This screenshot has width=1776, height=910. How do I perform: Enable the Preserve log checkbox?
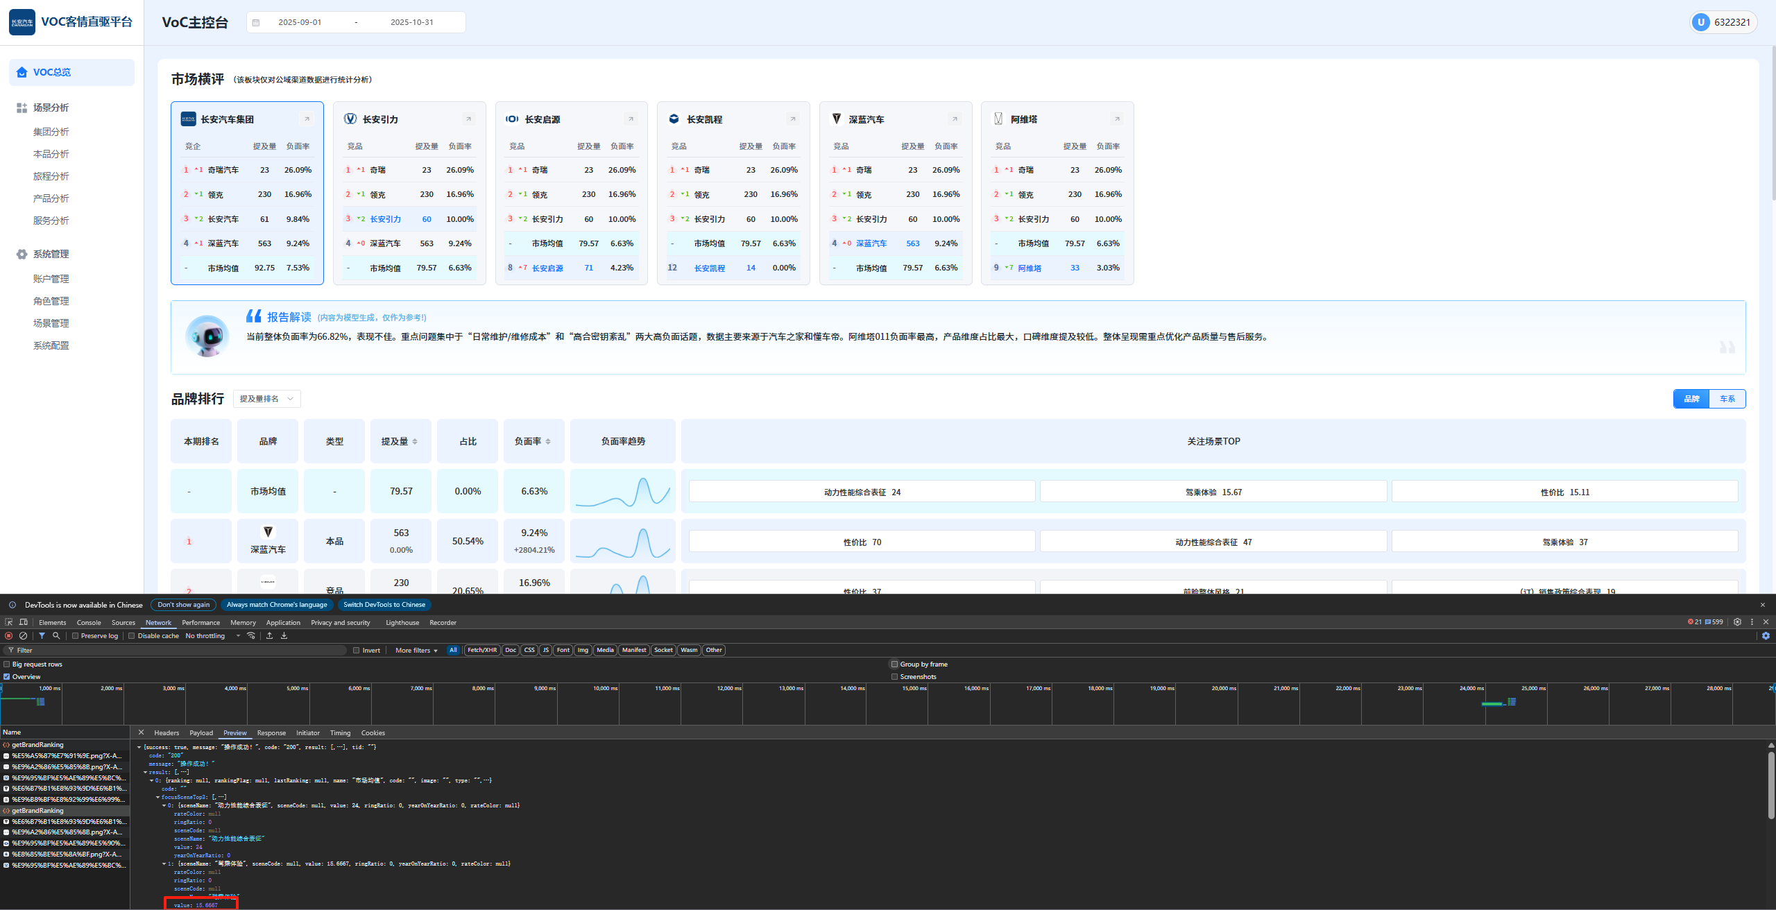tap(76, 636)
